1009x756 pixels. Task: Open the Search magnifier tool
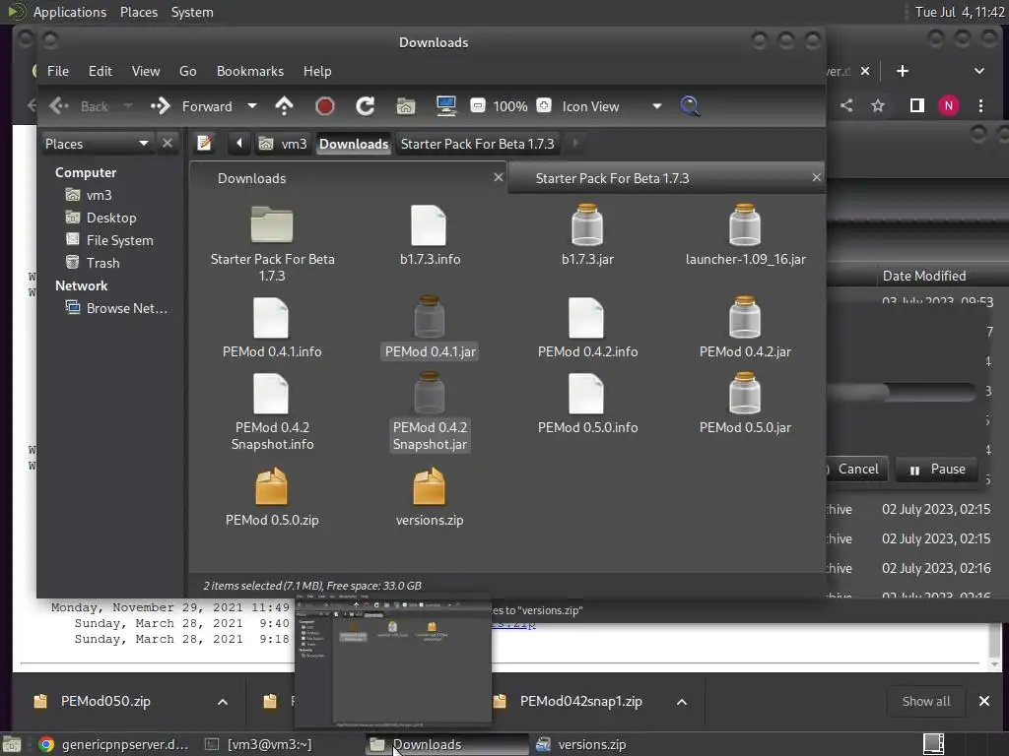[690, 106]
